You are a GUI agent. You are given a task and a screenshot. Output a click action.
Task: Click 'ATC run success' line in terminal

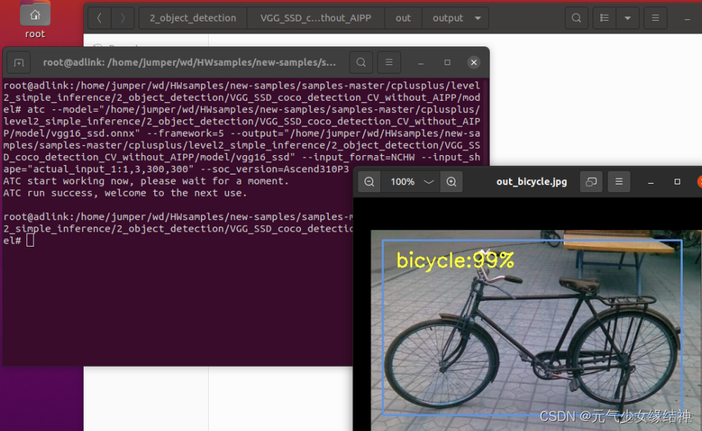click(125, 193)
